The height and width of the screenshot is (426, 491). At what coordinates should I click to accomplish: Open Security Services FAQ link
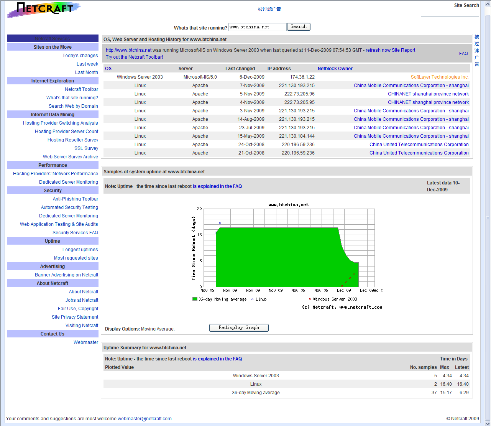pos(75,233)
